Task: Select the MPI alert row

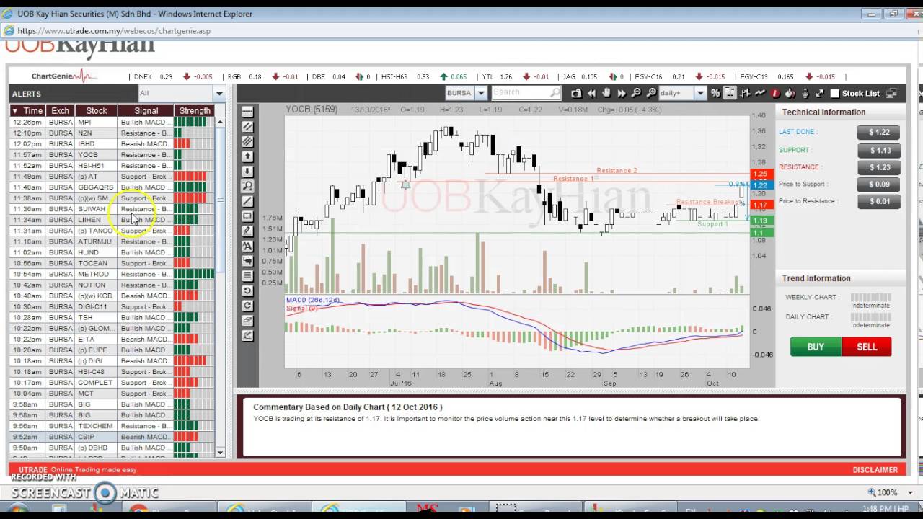Action: point(112,122)
